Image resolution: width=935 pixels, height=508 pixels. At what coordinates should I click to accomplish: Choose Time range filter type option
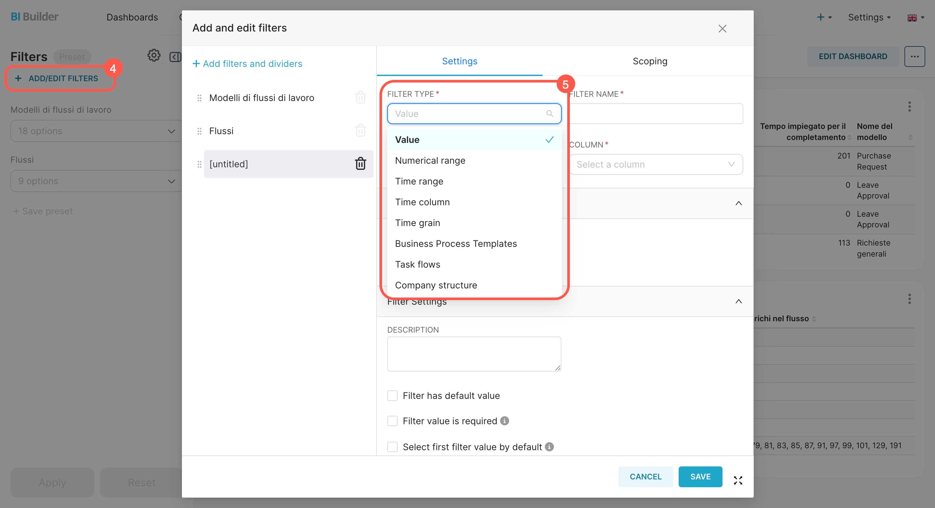[x=419, y=181]
